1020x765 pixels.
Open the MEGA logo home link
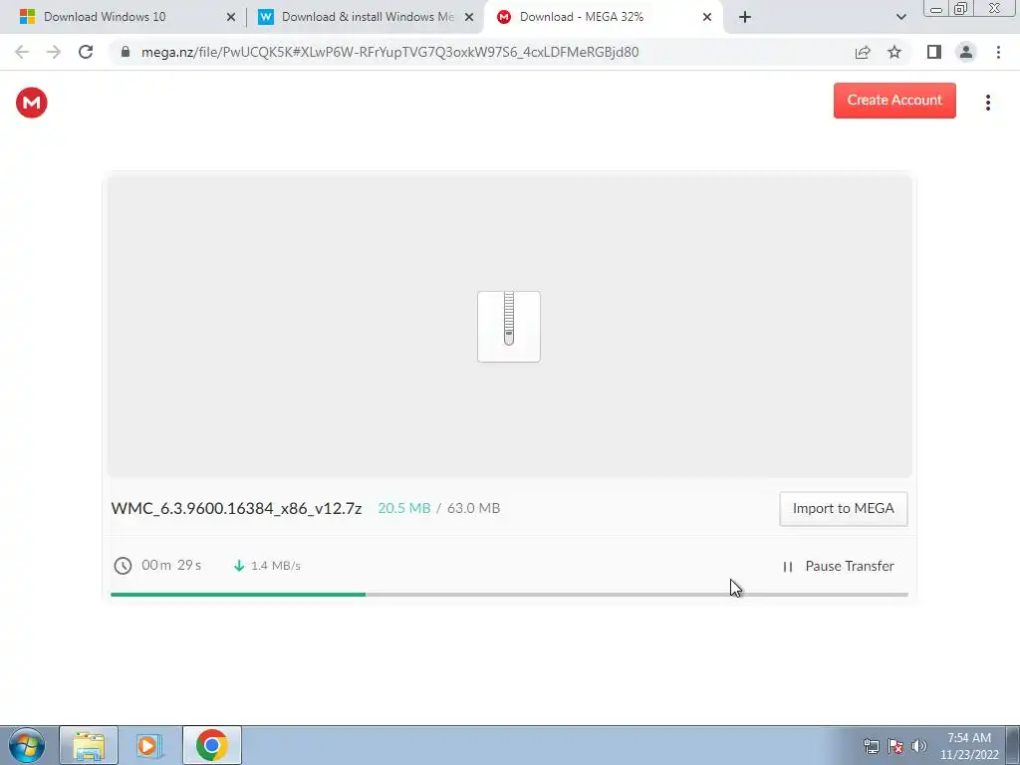[31, 103]
